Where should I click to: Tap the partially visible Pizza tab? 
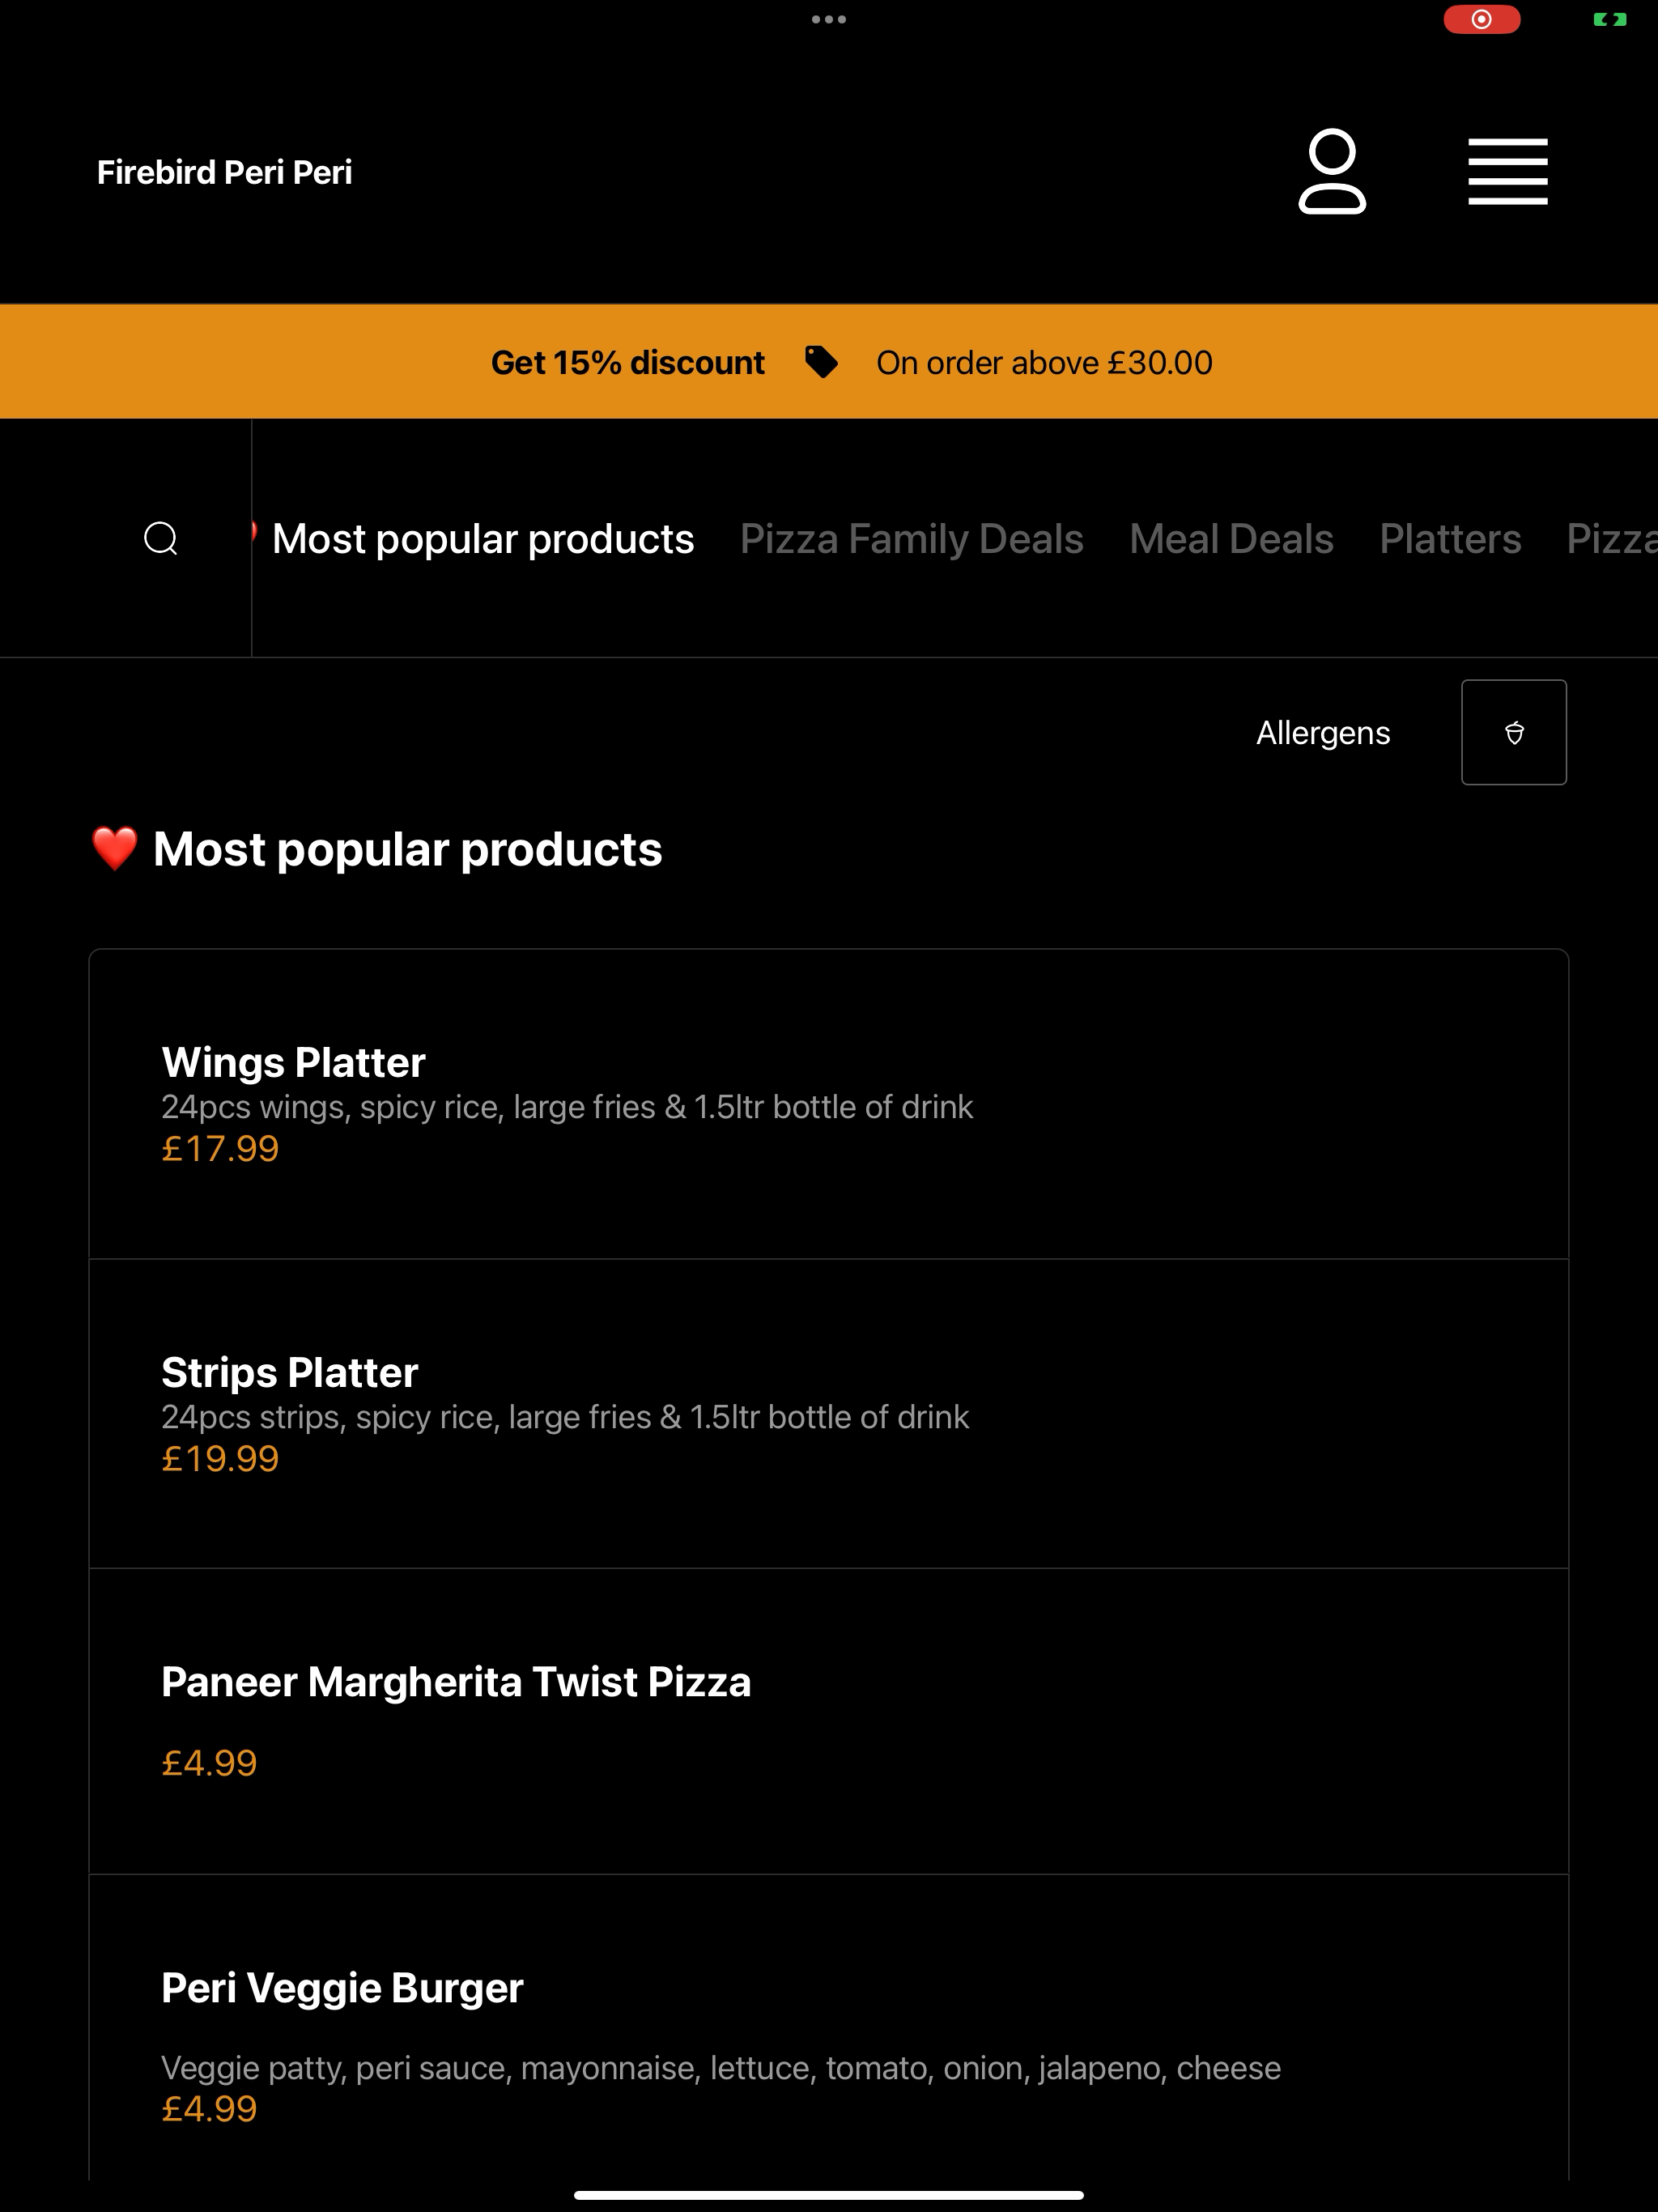(1612, 539)
